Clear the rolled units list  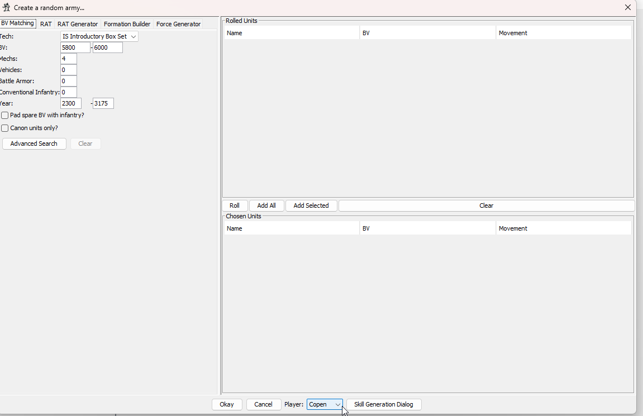click(486, 205)
